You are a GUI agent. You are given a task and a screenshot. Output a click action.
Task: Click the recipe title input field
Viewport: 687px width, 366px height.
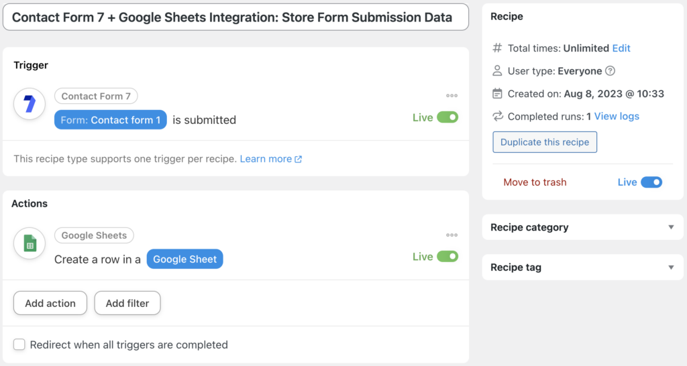point(236,17)
